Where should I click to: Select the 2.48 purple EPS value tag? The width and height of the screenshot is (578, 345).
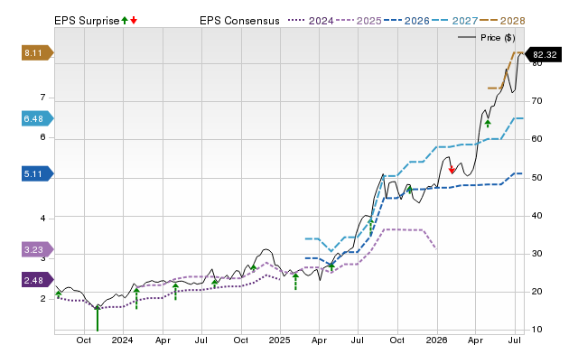click(x=38, y=280)
